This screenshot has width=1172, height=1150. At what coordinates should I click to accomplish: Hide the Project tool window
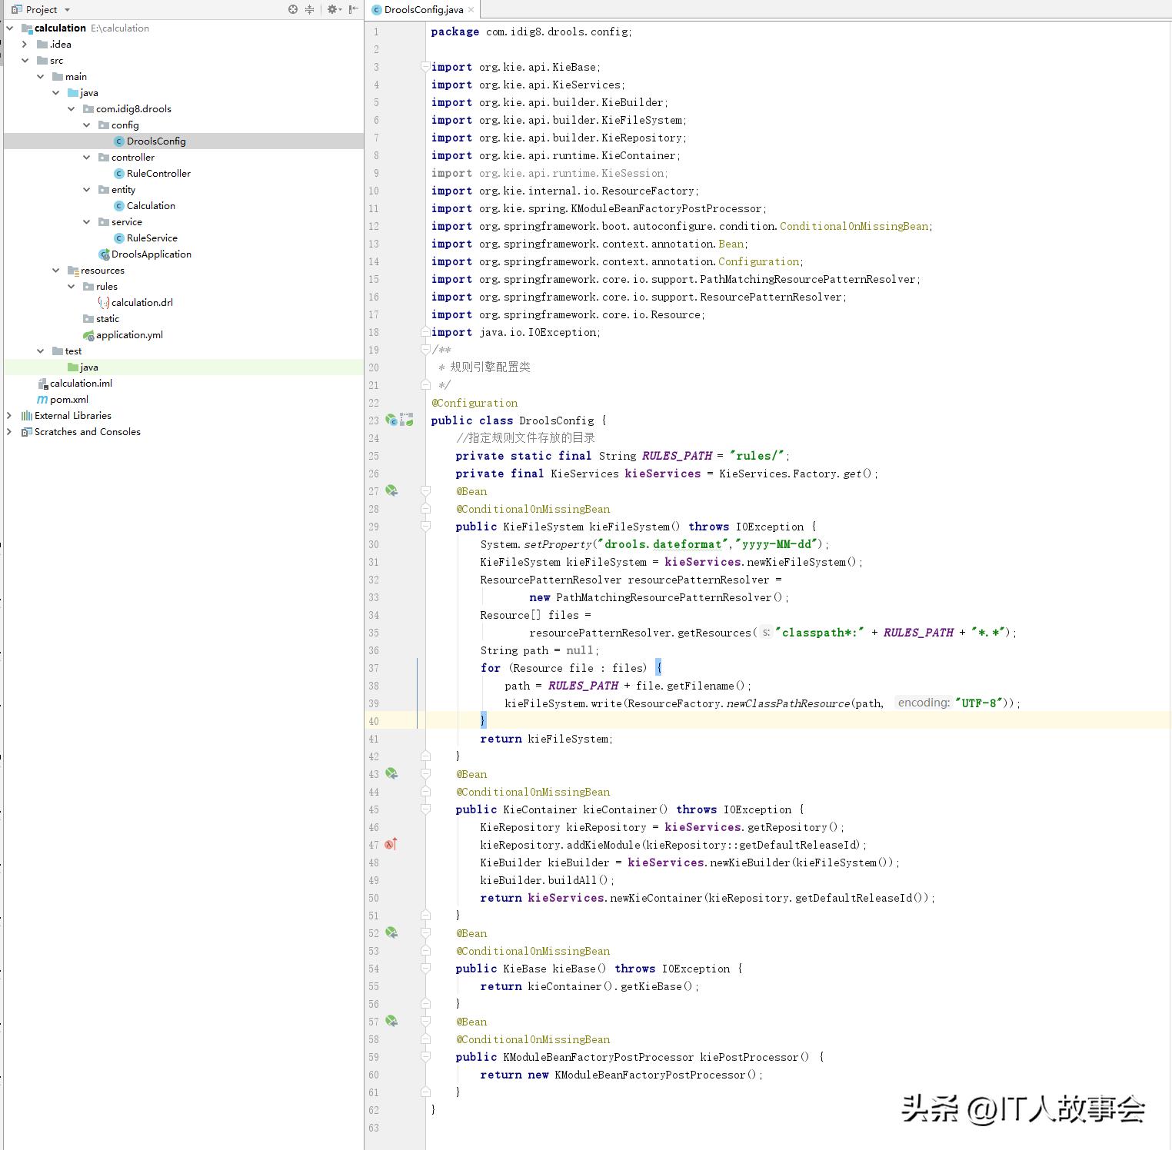coord(353,9)
